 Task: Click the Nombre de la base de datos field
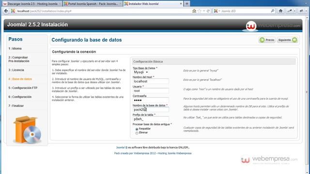tap(151, 110)
